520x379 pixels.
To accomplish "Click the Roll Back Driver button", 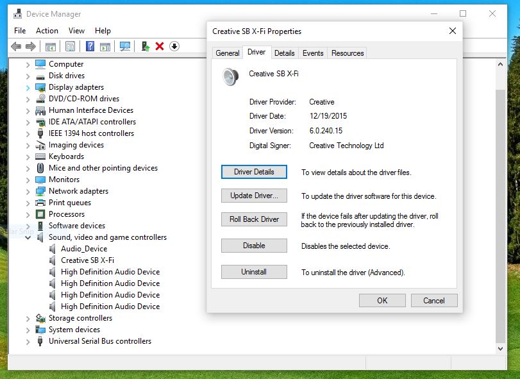I will click(x=254, y=219).
